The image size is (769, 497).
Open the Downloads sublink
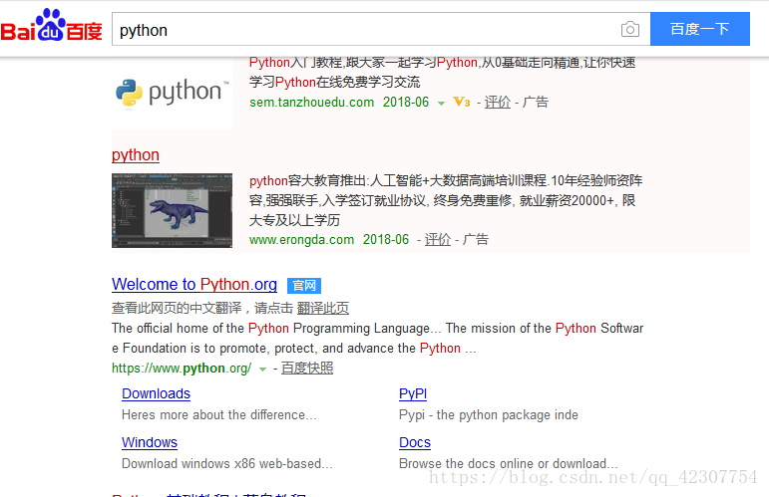156,393
